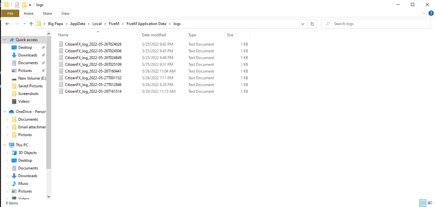
Task: Open Documents under Quick access
Action: pyautogui.click(x=28, y=63)
